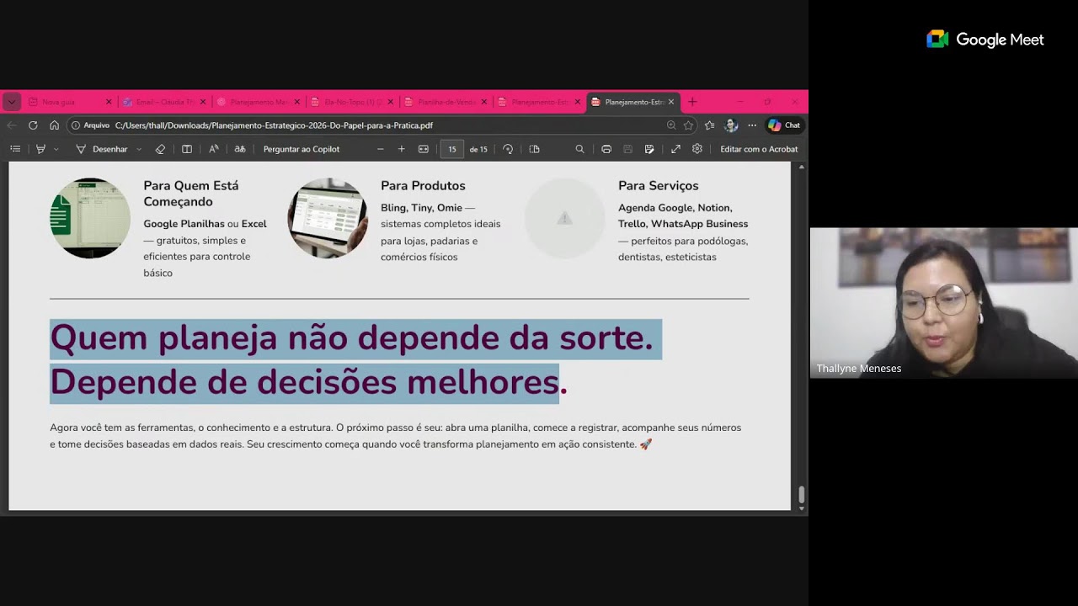Screen dimensions: 1078x606
Task: Select the Desenhar drawing tool
Action: click(x=102, y=149)
